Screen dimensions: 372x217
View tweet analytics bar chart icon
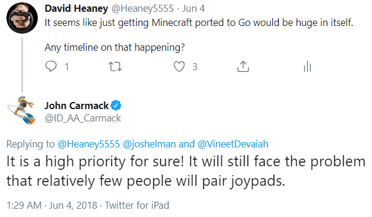coord(307,67)
